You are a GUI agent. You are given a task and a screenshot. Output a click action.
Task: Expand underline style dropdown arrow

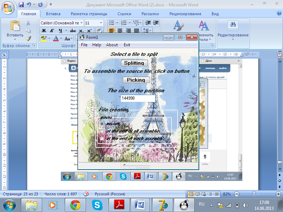coord(66,31)
